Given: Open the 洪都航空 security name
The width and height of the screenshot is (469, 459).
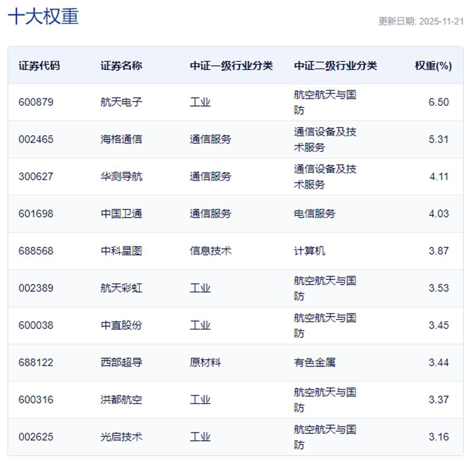Looking at the screenshot, I should [x=121, y=400].
